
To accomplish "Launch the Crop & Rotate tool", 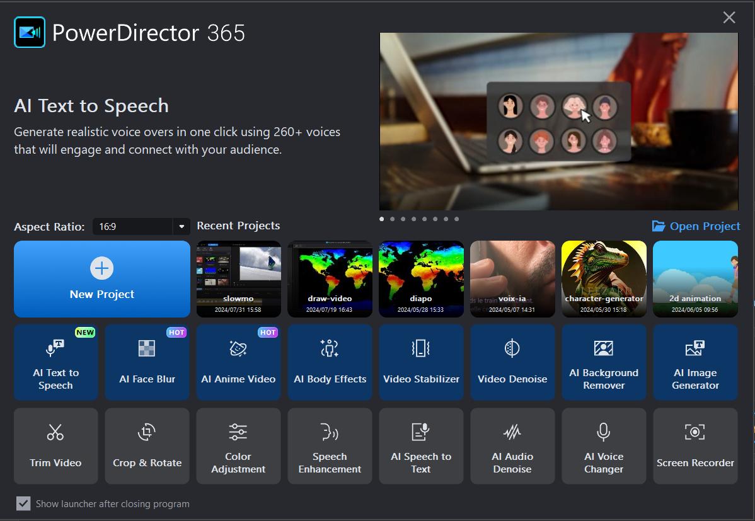I will pyautogui.click(x=147, y=446).
